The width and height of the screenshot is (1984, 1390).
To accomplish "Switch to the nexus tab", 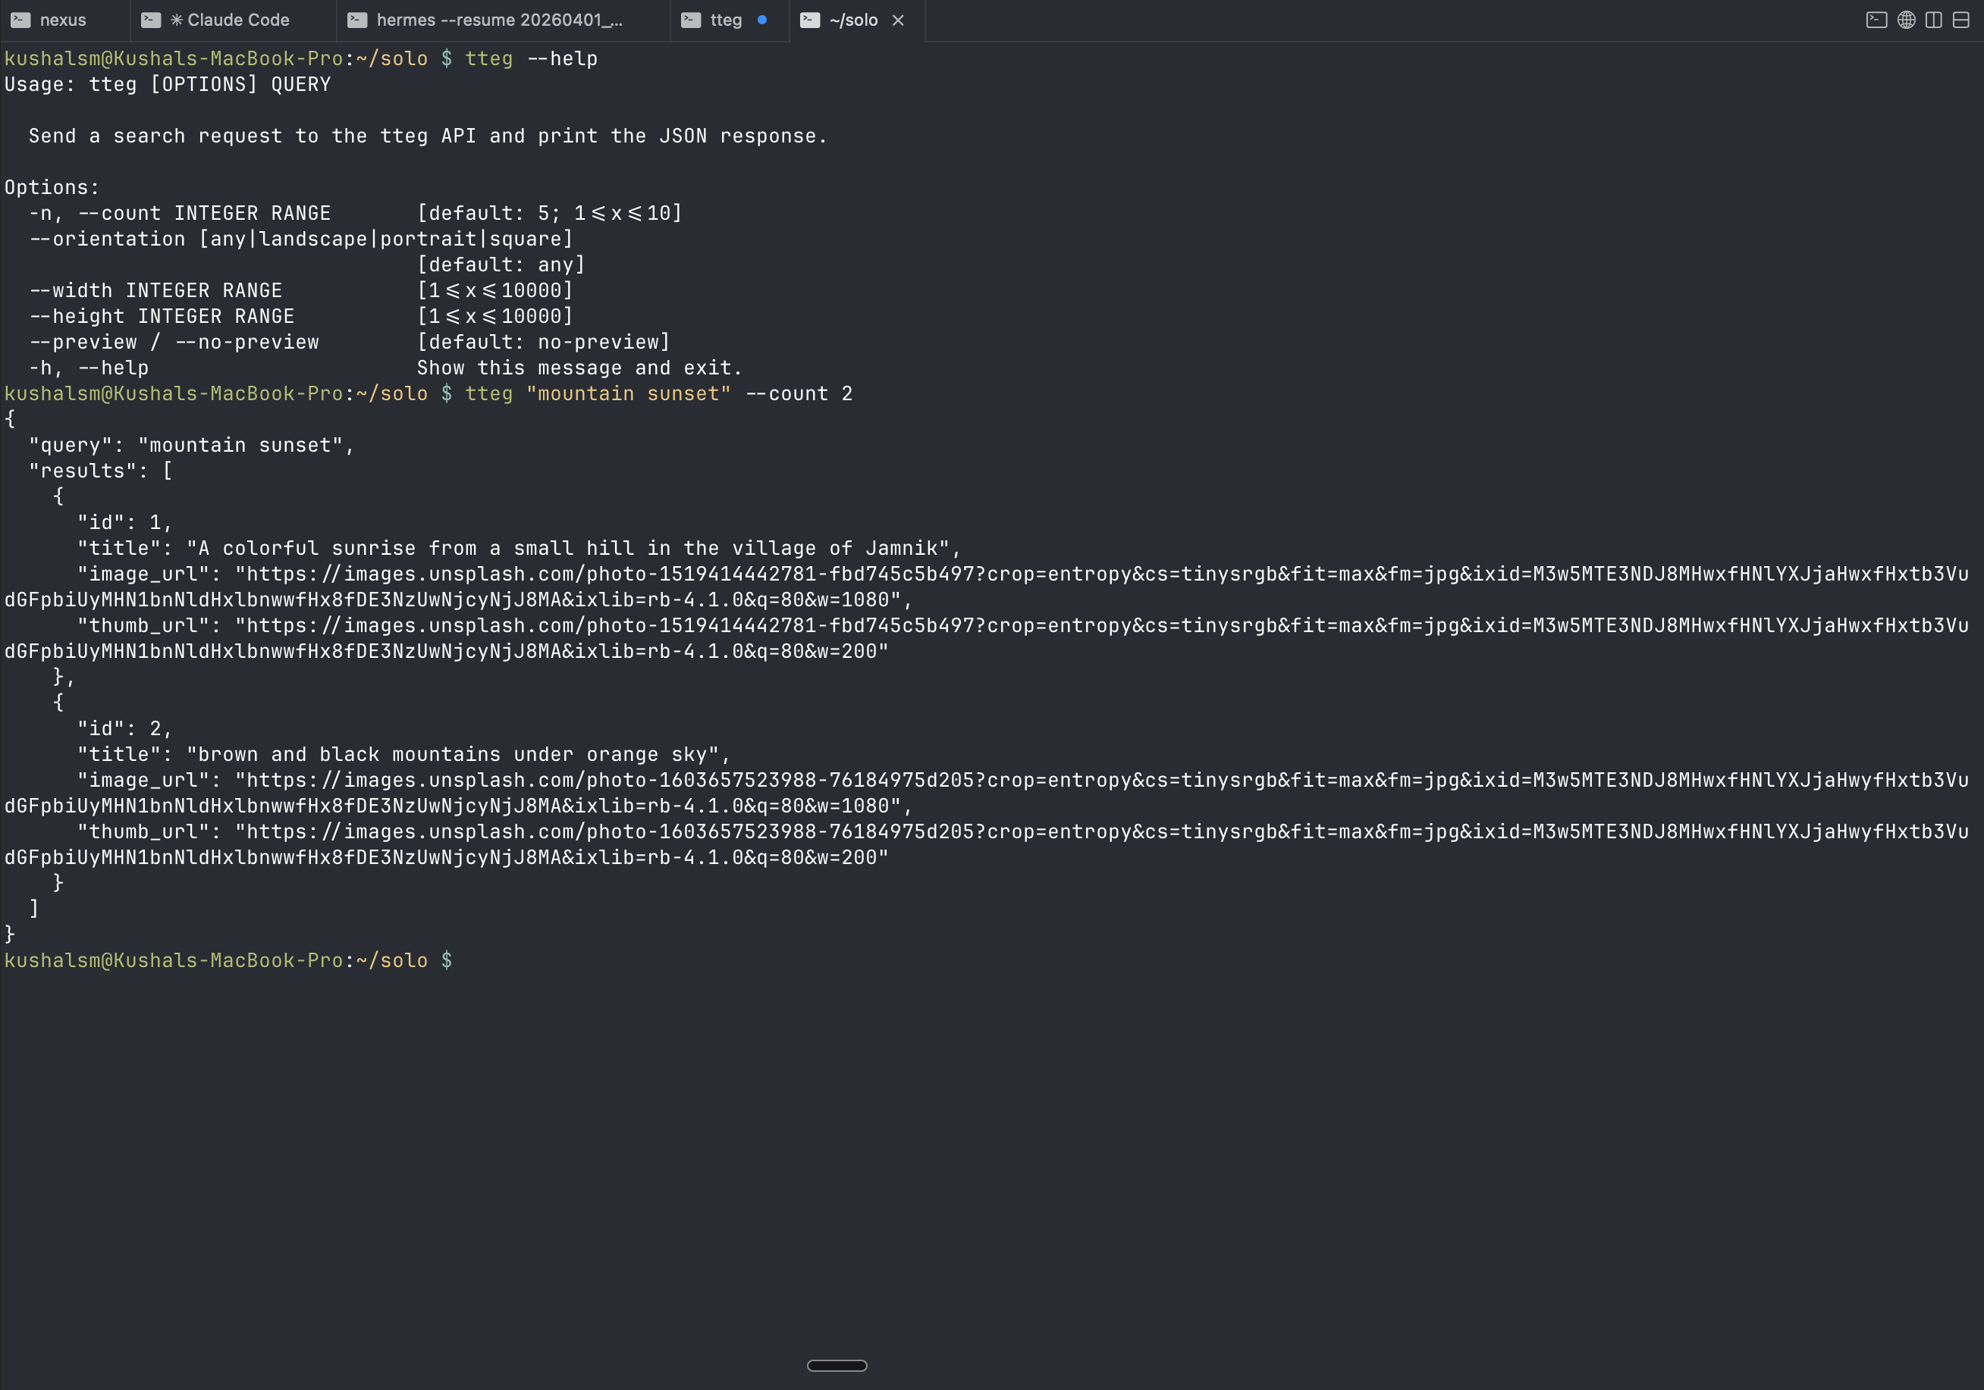I will pos(63,20).
